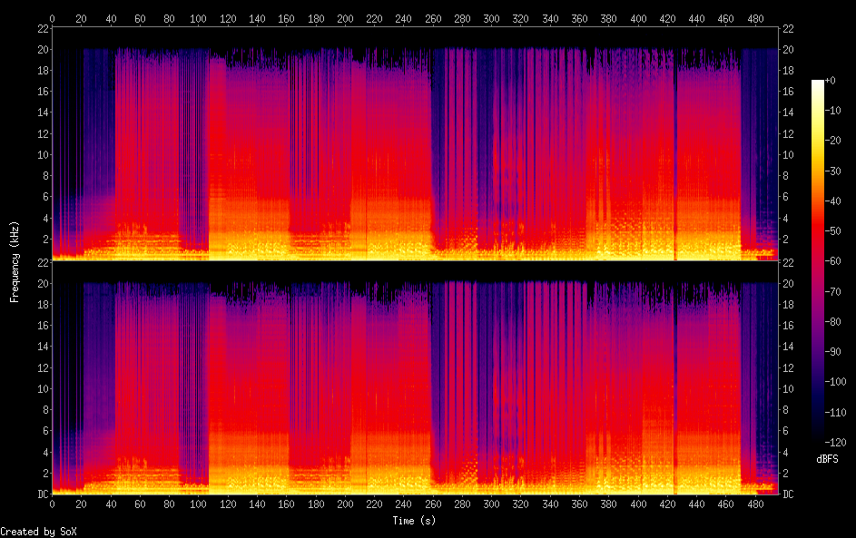Click the "480" tick on the bottom time axis

point(755,504)
